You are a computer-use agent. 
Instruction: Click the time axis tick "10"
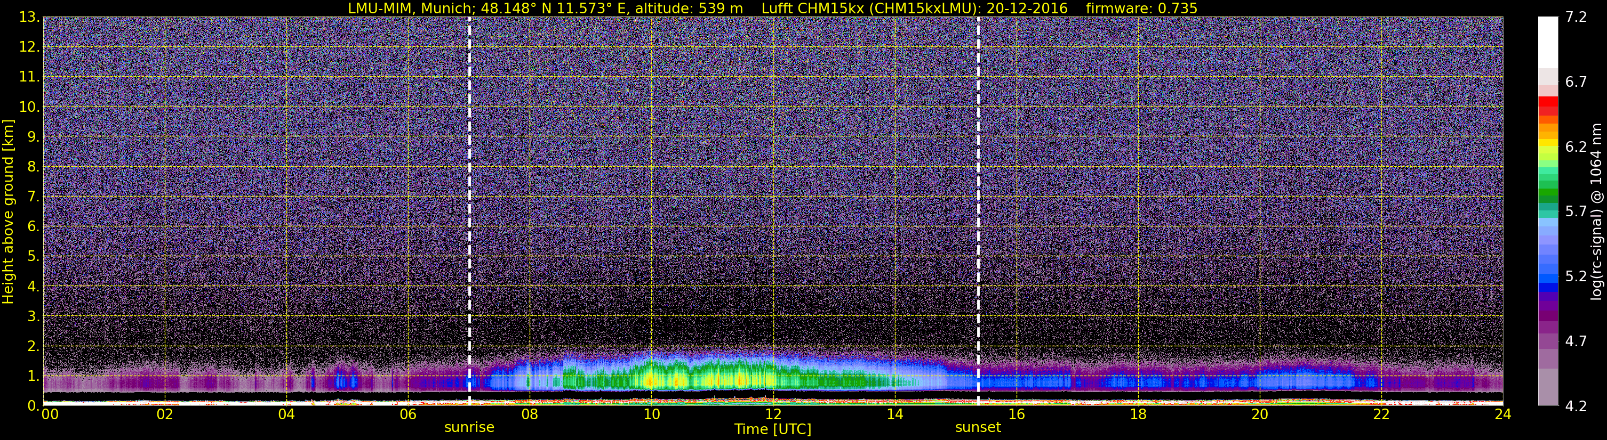coord(651,414)
